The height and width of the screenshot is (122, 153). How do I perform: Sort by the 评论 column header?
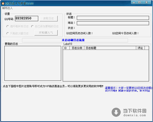(140, 48)
